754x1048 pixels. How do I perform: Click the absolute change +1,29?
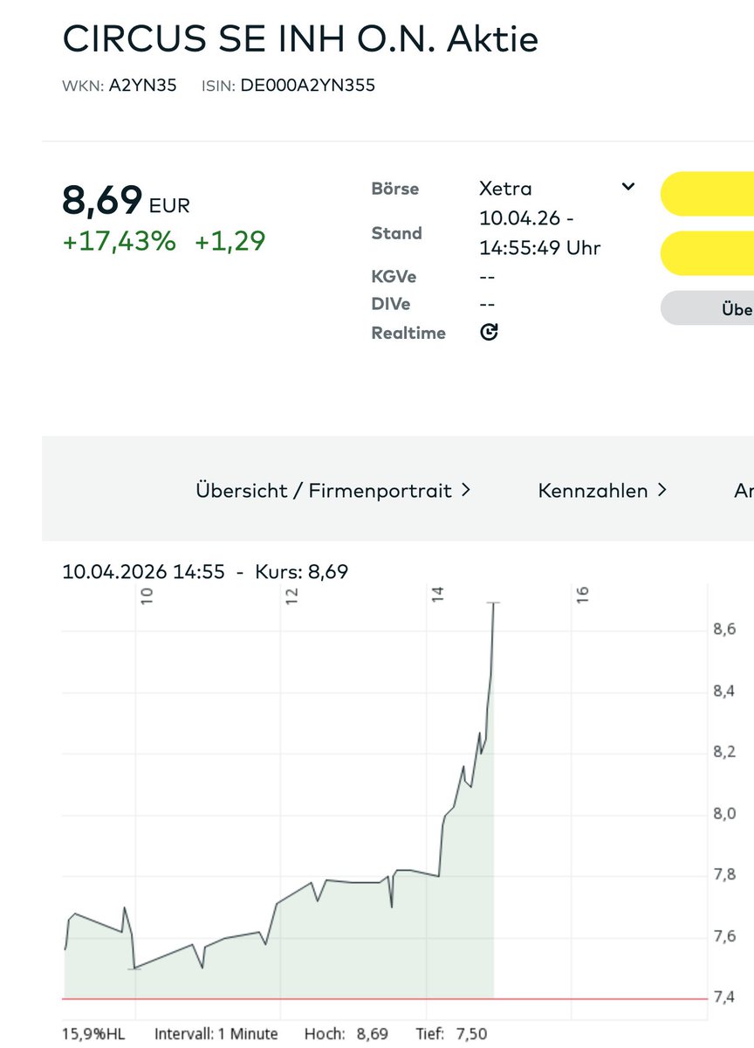pyautogui.click(x=230, y=240)
